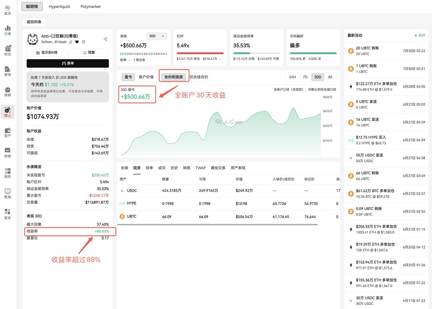Click the margin usage progress bar
The width and height of the screenshot is (432, 309).
click(x=257, y=53)
